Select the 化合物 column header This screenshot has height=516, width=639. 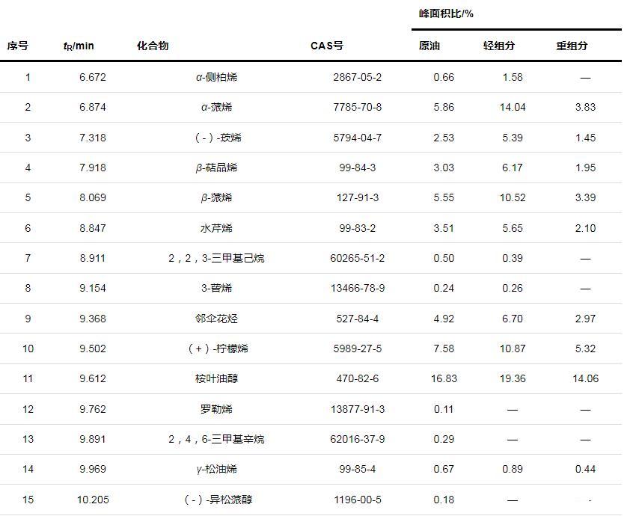click(153, 46)
